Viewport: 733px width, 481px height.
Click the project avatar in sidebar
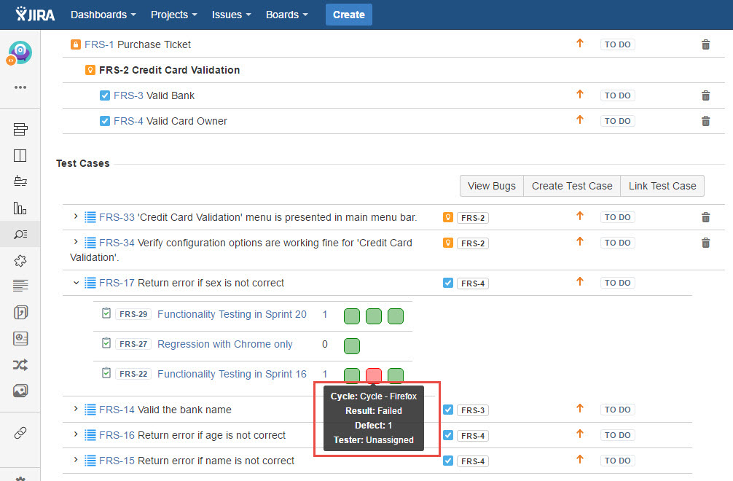click(20, 52)
